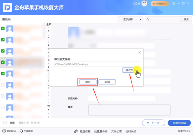Jump to letter X in index
The image size is (193, 135).
point(49,110)
